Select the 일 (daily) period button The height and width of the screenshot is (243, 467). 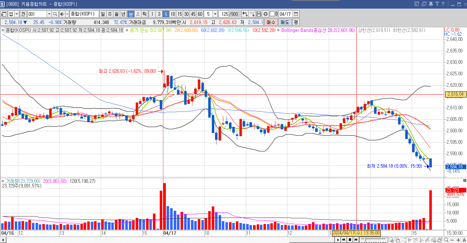click(103, 14)
